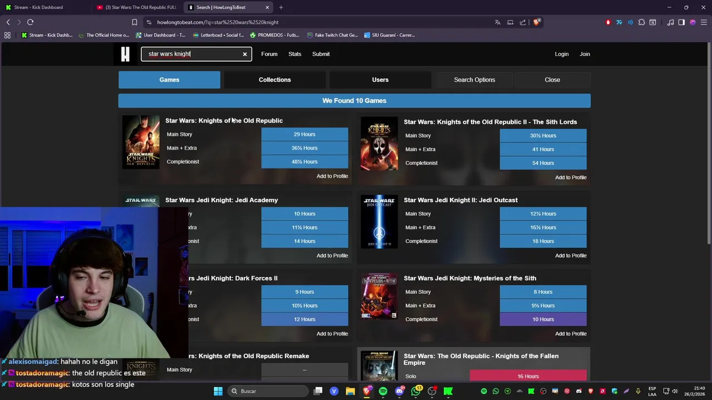Click the Join link
Screen dimensions: 712x400
pyautogui.click(x=585, y=54)
